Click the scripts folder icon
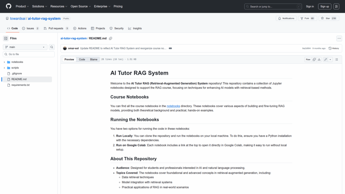The width and height of the screenshot is (345, 194). [x=8, y=68]
